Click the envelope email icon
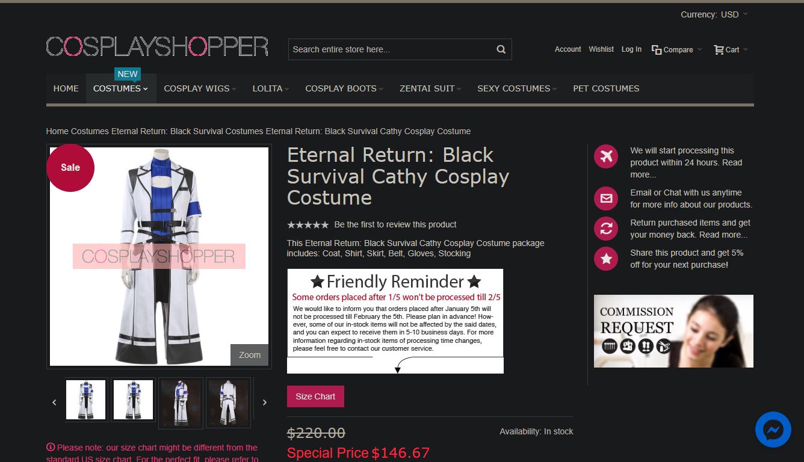This screenshot has width=804, height=462. [606, 199]
